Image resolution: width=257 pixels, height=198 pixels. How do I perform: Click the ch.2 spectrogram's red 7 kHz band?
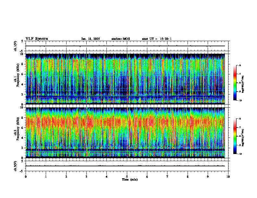coord(125,122)
